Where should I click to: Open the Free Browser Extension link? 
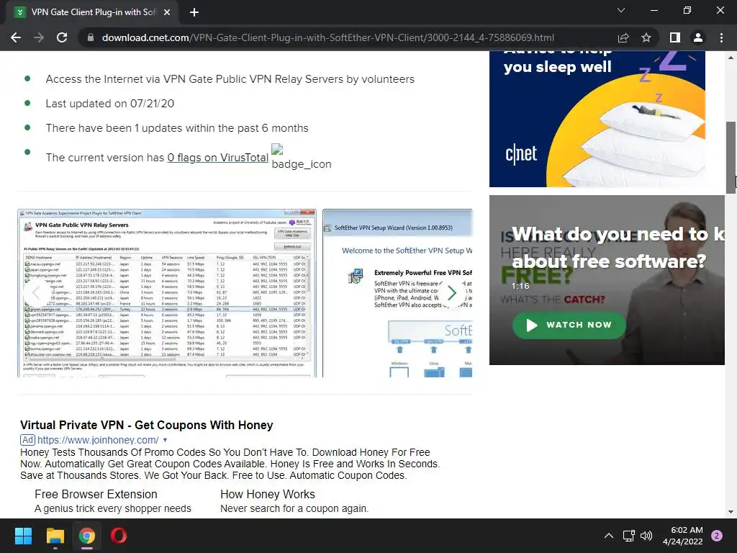(96, 494)
